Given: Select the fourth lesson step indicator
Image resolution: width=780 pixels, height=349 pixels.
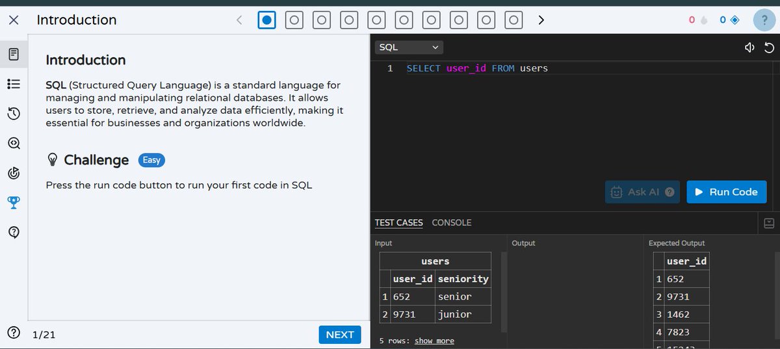Looking at the screenshot, I should [x=348, y=20].
